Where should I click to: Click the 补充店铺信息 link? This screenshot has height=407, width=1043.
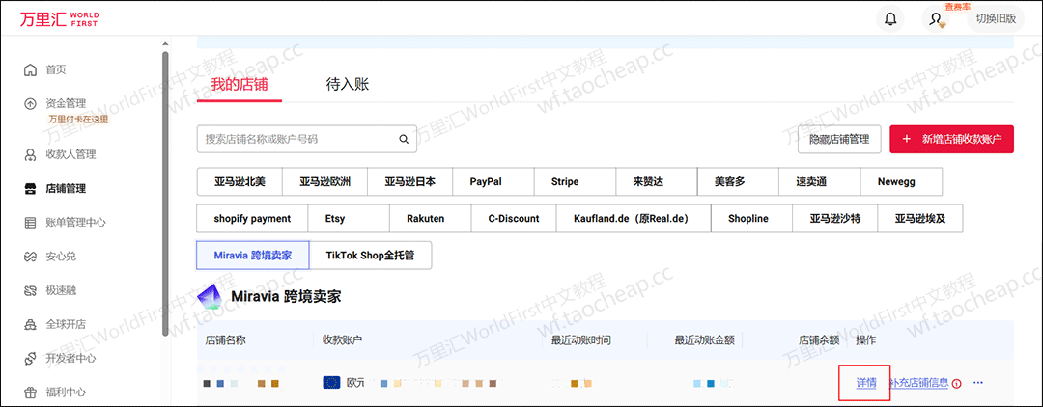[x=918, y=383]
